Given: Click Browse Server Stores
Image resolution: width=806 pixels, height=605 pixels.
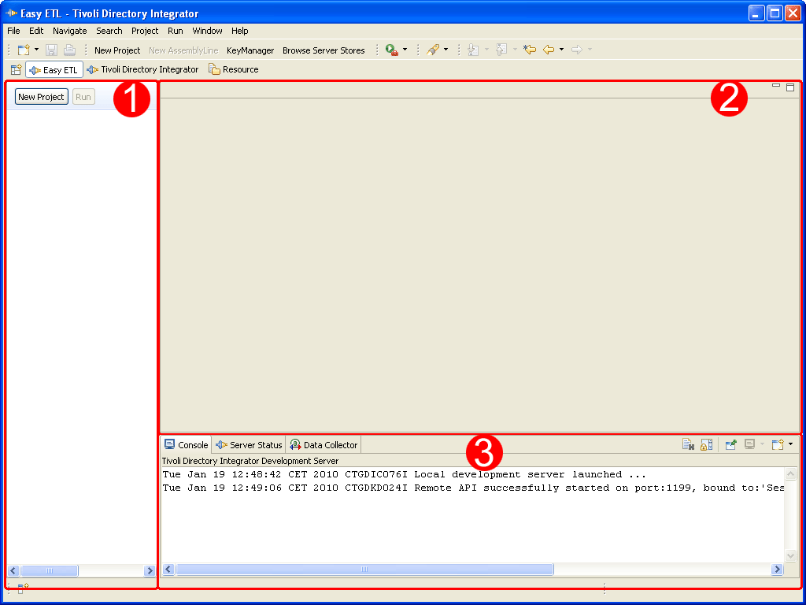Looking at the screenshot, I should tap(324, 50).
